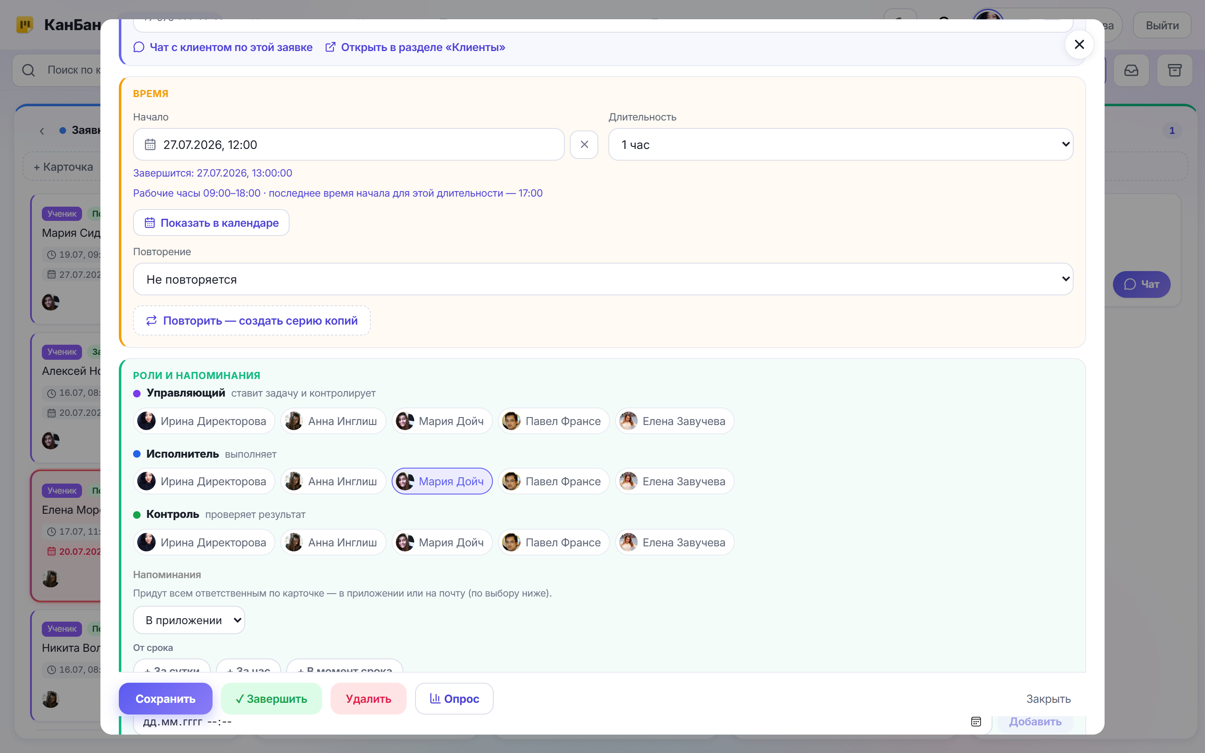1205x753 pixels.
Task: Assign Ирина Директорова as Управляющий
Action: point(204,421)
